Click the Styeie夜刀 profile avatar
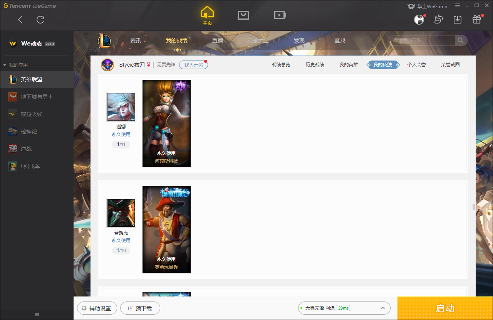This screenshot has width=493, height=320. (107, 65)
